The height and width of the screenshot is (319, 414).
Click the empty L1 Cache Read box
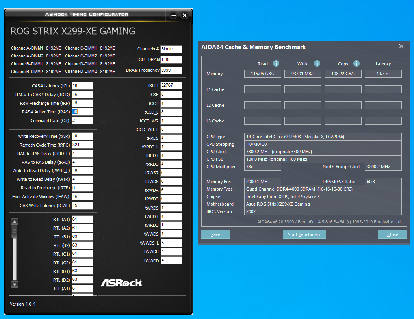point(263,89)
